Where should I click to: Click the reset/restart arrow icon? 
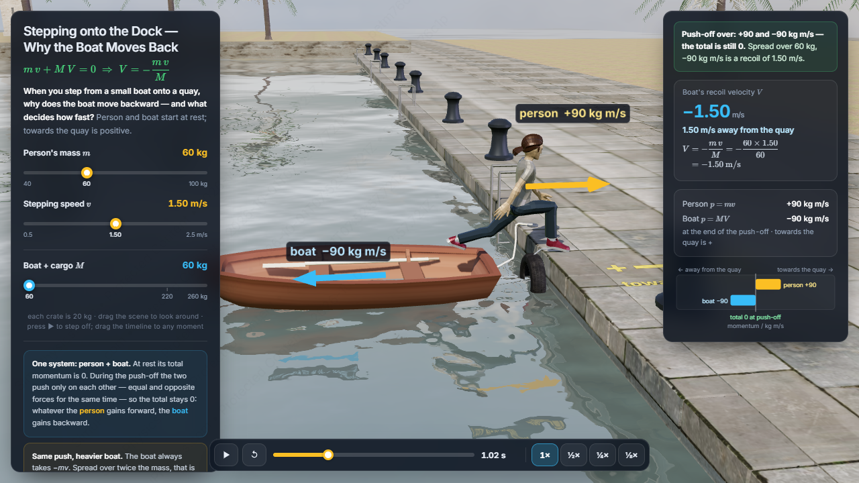tap(254, 455)
